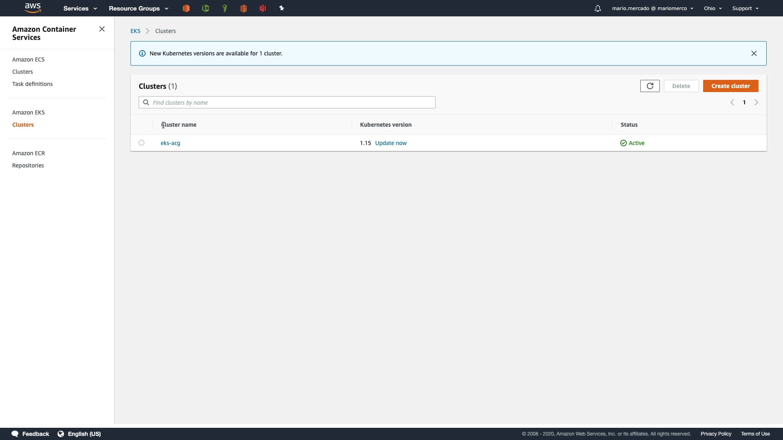Go to ECR Repositories in sidebar
783x440 pixels.
click(28, 165)
